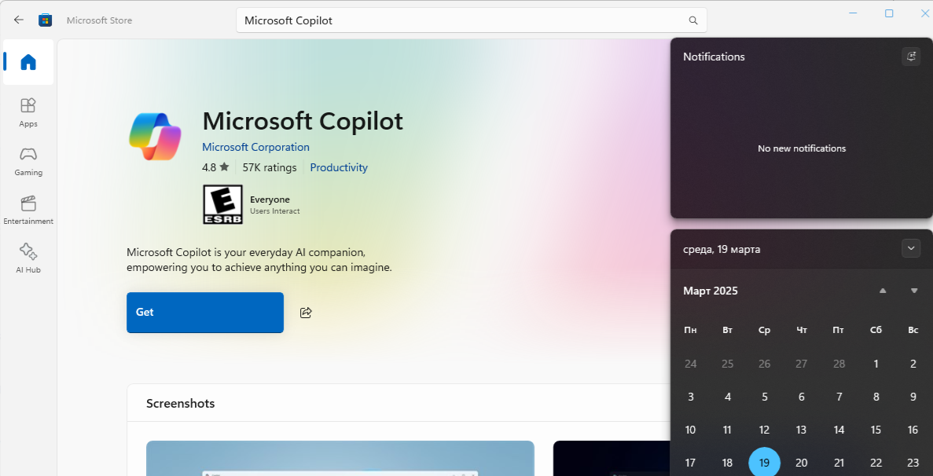Select March 2 in the calendar
933x476 pixels.
pyautogui.click(x=913, y=364)
